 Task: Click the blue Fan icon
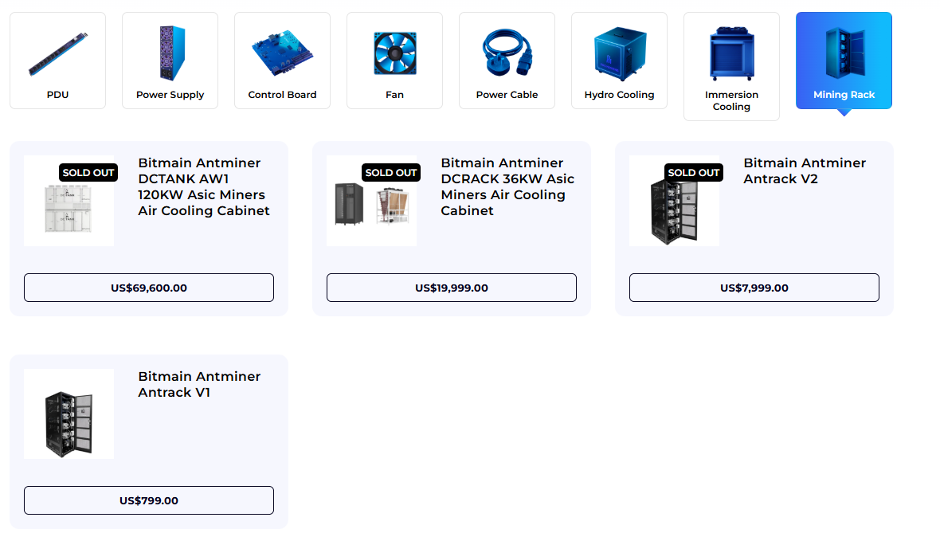pyautogui.click(x=394, y=53)
